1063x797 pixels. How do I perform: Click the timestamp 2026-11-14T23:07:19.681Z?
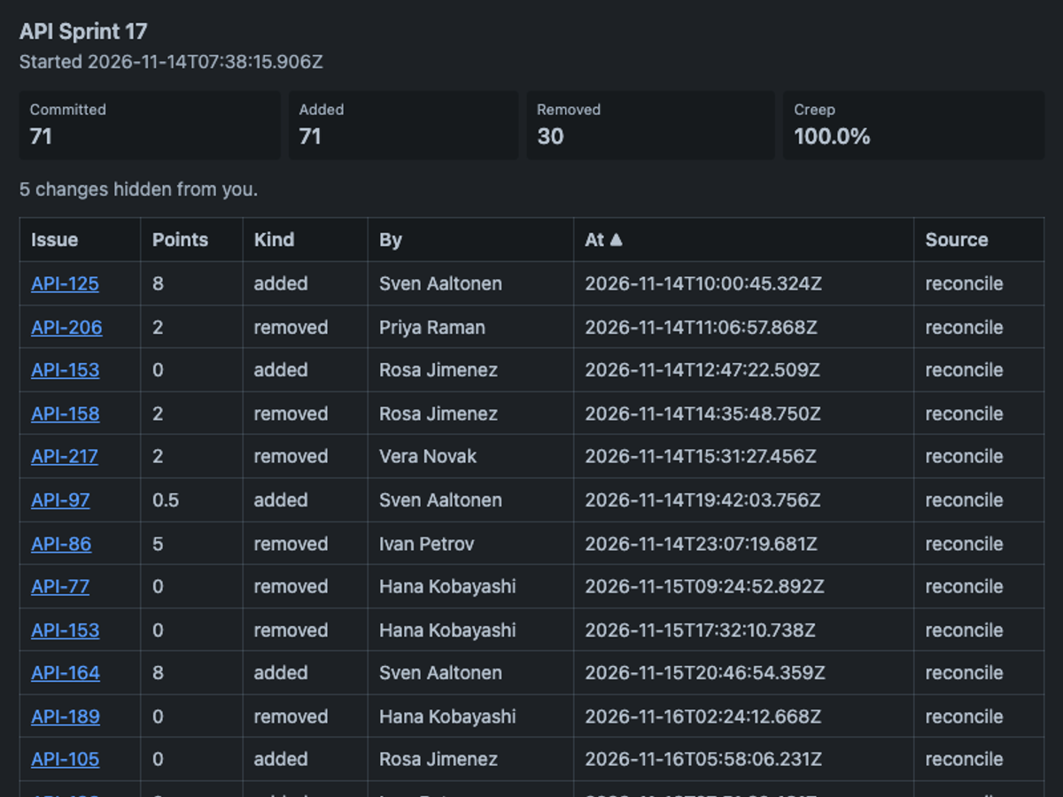(701, 544)
